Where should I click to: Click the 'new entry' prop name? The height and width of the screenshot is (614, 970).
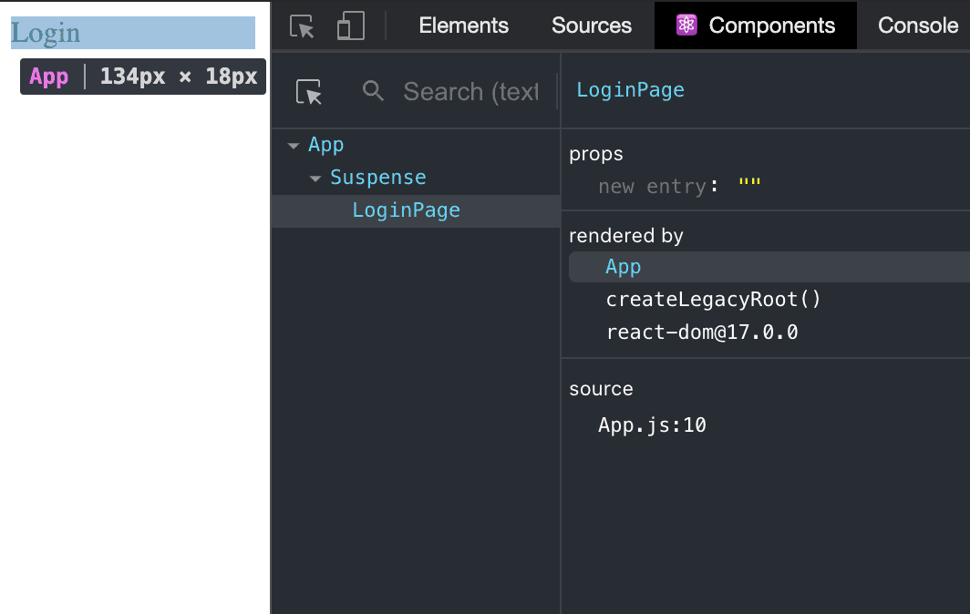[652, 186]
